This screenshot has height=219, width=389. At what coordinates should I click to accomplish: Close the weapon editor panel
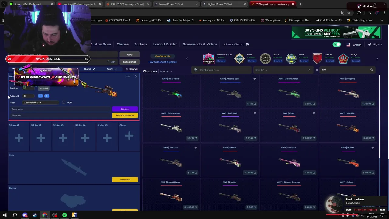(x=136, y=76)
